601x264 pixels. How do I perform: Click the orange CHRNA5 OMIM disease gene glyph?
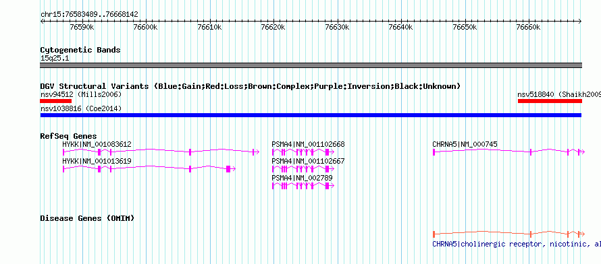pos(508,234)
